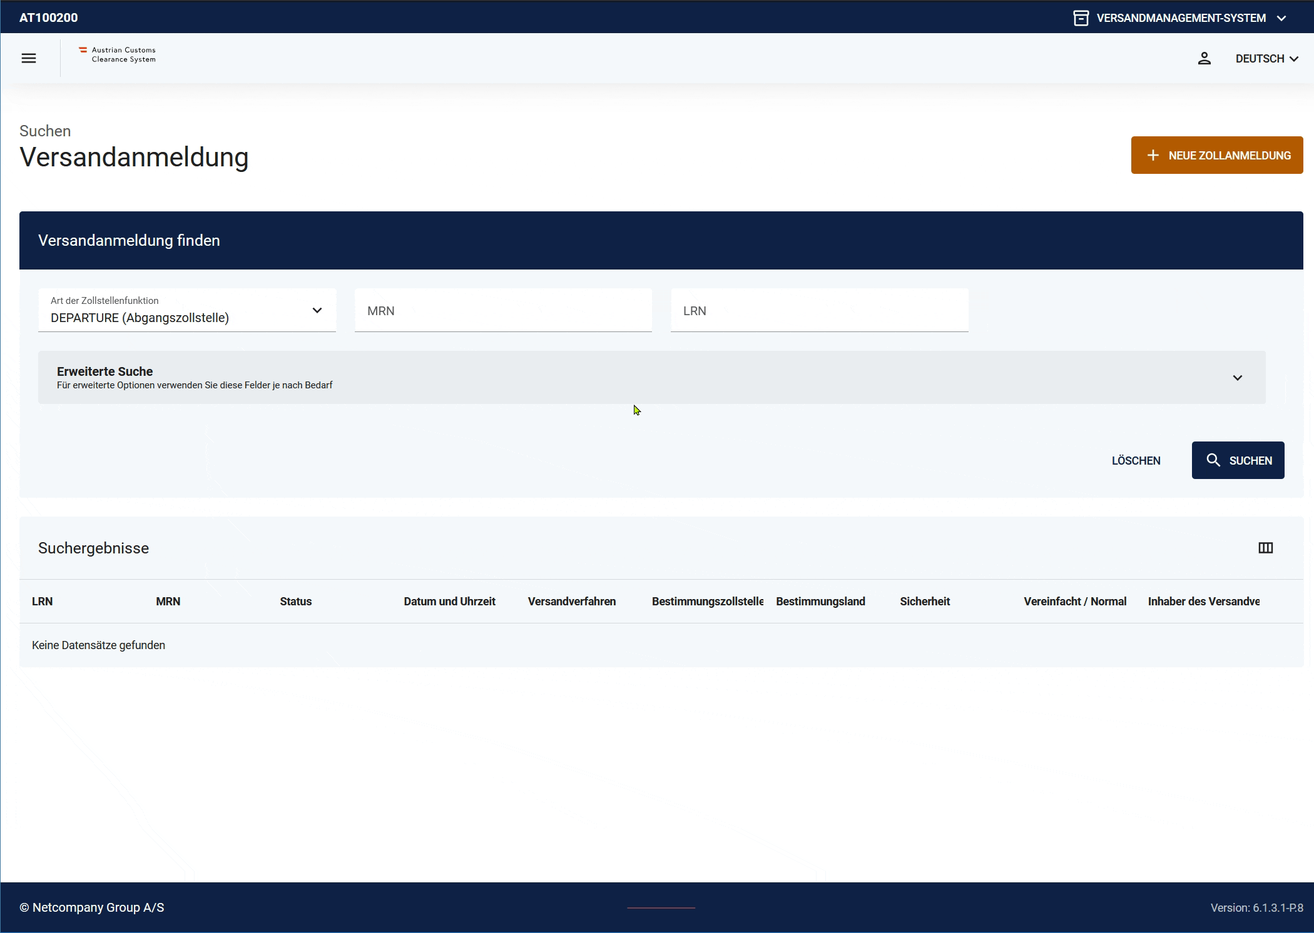
Task: Click the Sicherheit column header
Action: point(924,601)
